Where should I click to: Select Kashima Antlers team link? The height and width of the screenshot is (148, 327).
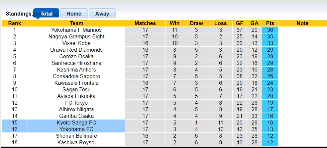pyautogui.click(x=76, y=70)
